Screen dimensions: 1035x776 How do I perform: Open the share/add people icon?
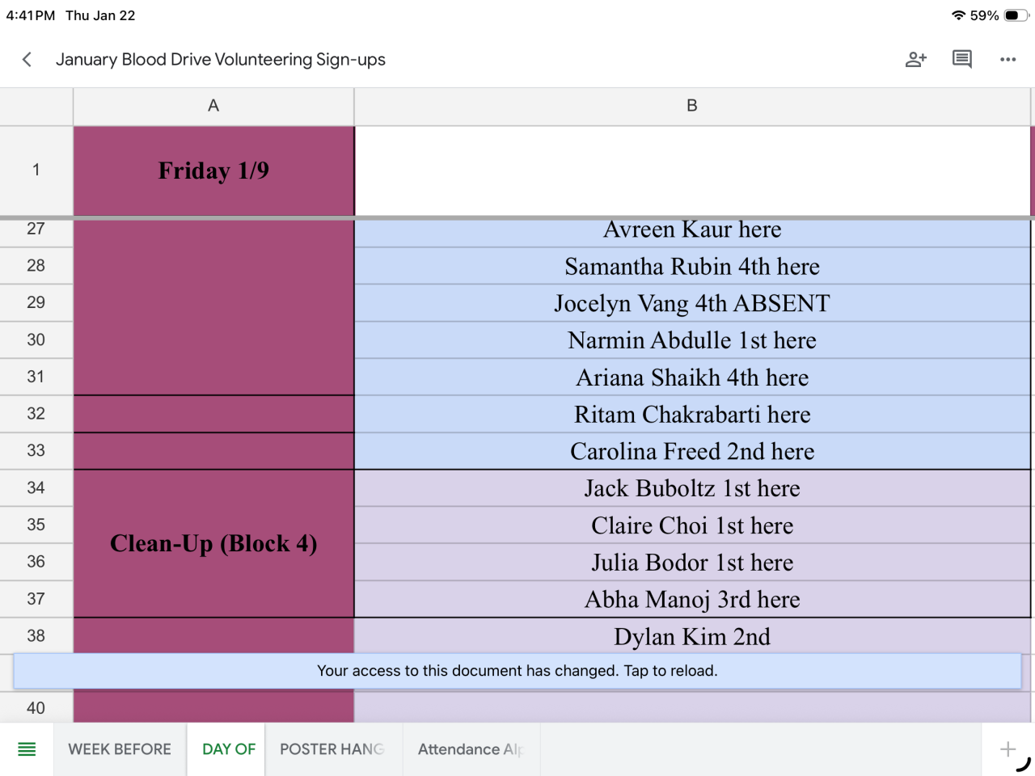pyautogui.click(x=915, y=59)
